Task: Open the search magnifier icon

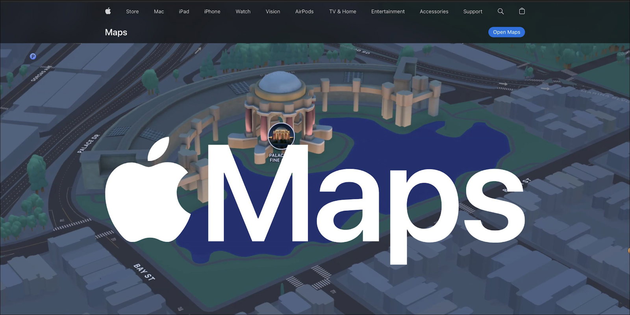Action: pos(500,11)
